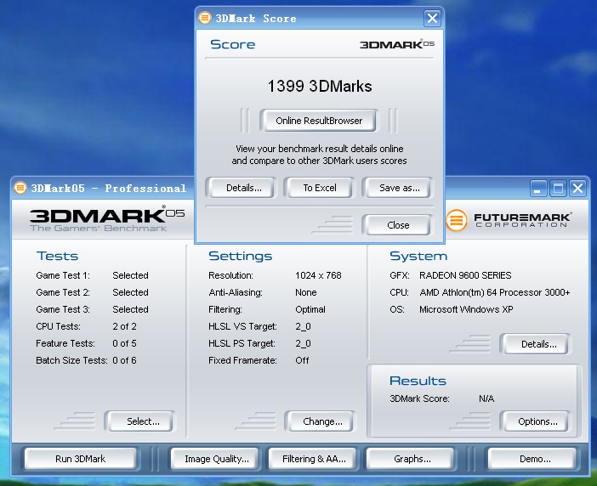Image resolution: width=597 pixels, height=486 pixels.
Task: Click the 'HLSL VS Target:' label
Action: tap(242, 326)
